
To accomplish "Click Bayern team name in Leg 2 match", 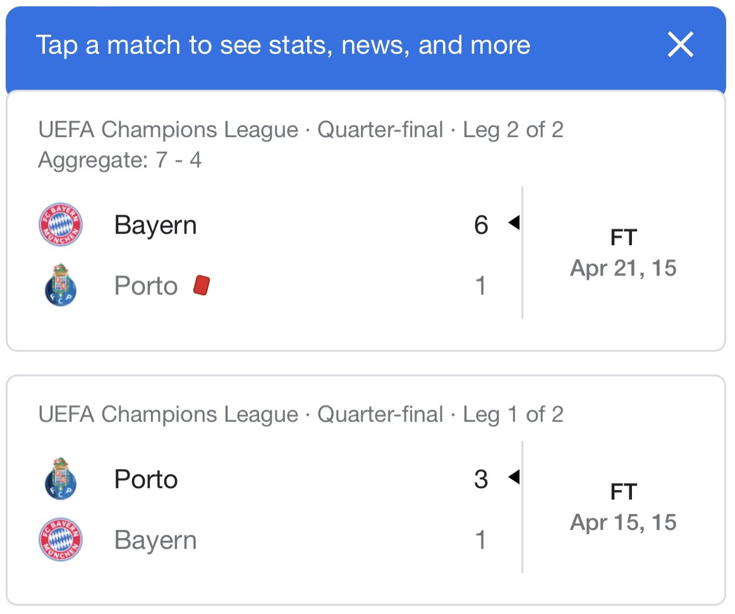I will coord(155,226).
